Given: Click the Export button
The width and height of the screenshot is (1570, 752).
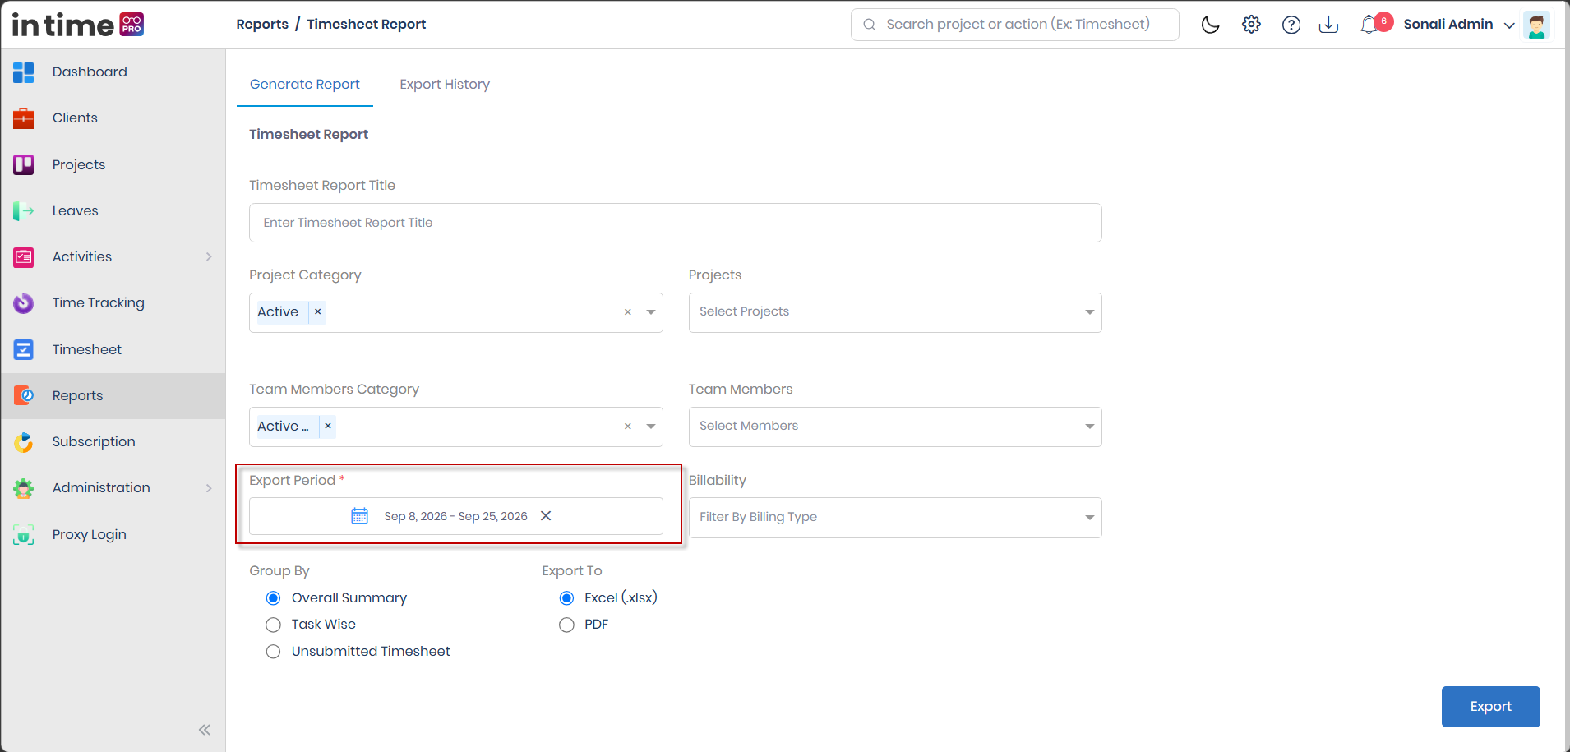Looking at the screenshot, I should 1490,707.
